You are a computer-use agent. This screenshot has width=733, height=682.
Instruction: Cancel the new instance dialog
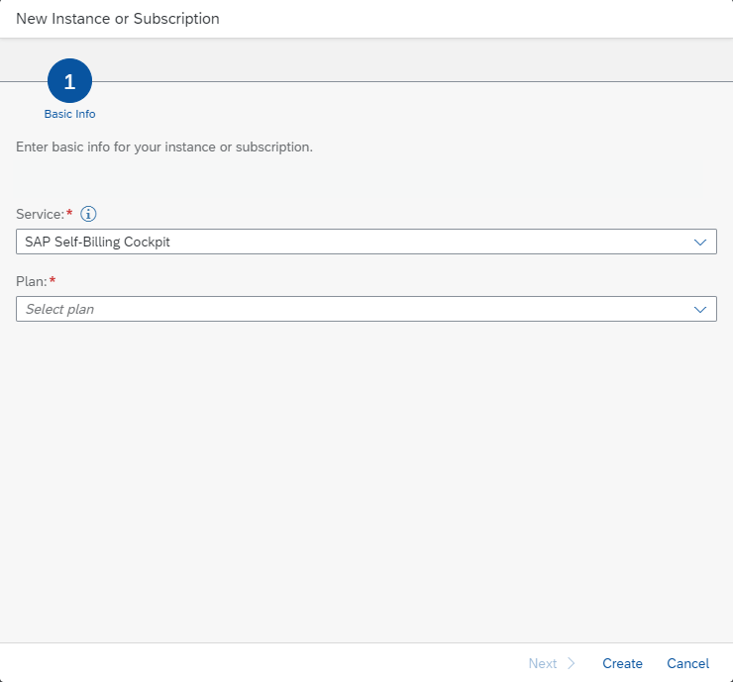click(x=687, y=663)
